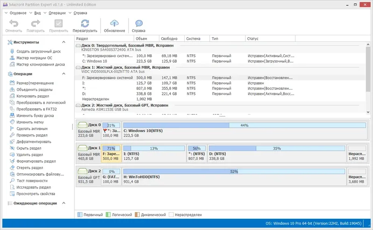Choose Дефрагментировать in operations list
The image size is (373, 230).
click(x=34, y=142)
